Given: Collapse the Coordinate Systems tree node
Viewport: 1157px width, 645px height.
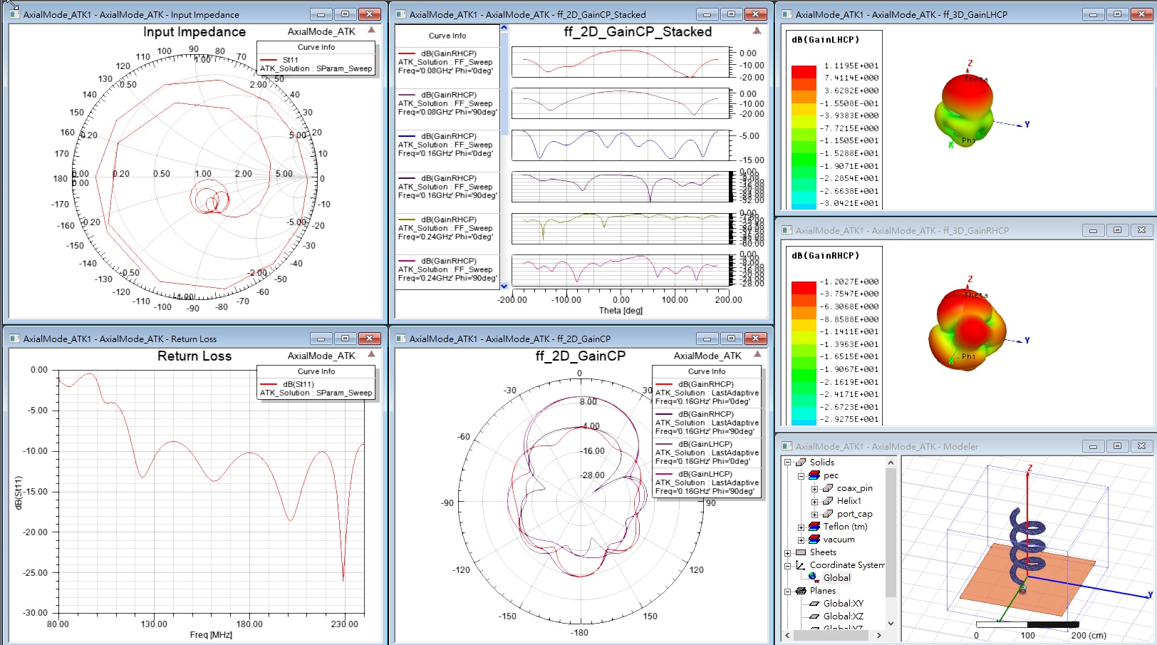Looking at the screenshot, I should pos(788,566).
